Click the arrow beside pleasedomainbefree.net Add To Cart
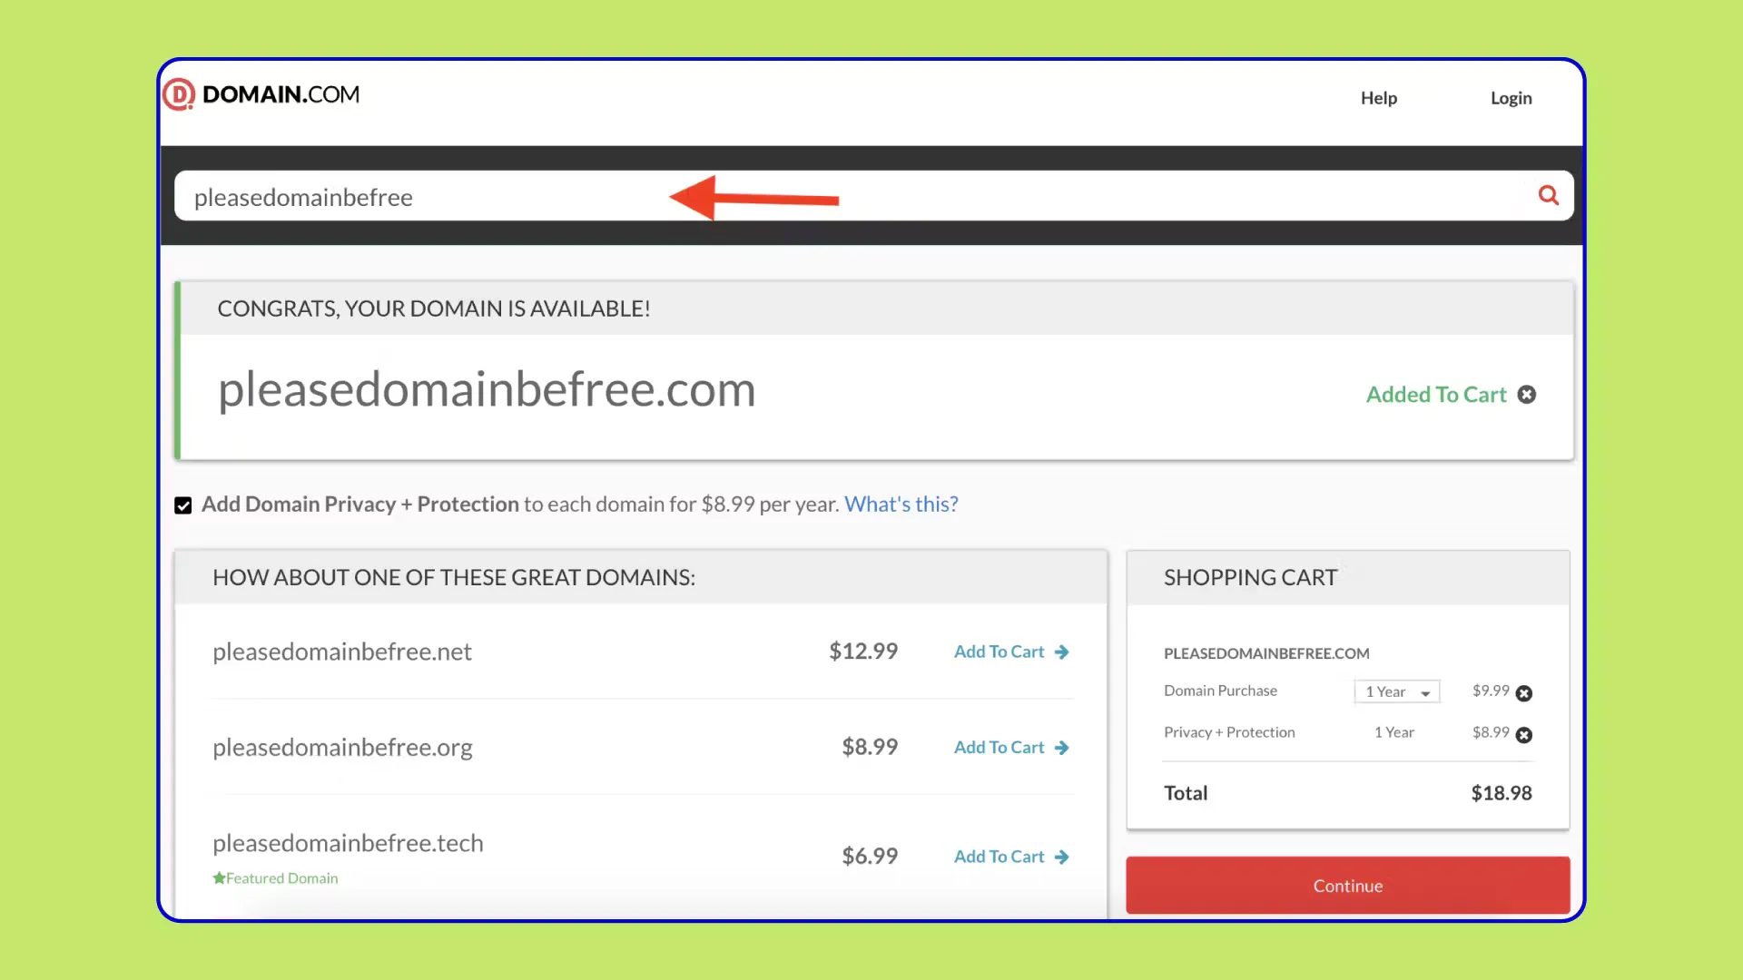1743x980 pixels. tap(1060, 652)
